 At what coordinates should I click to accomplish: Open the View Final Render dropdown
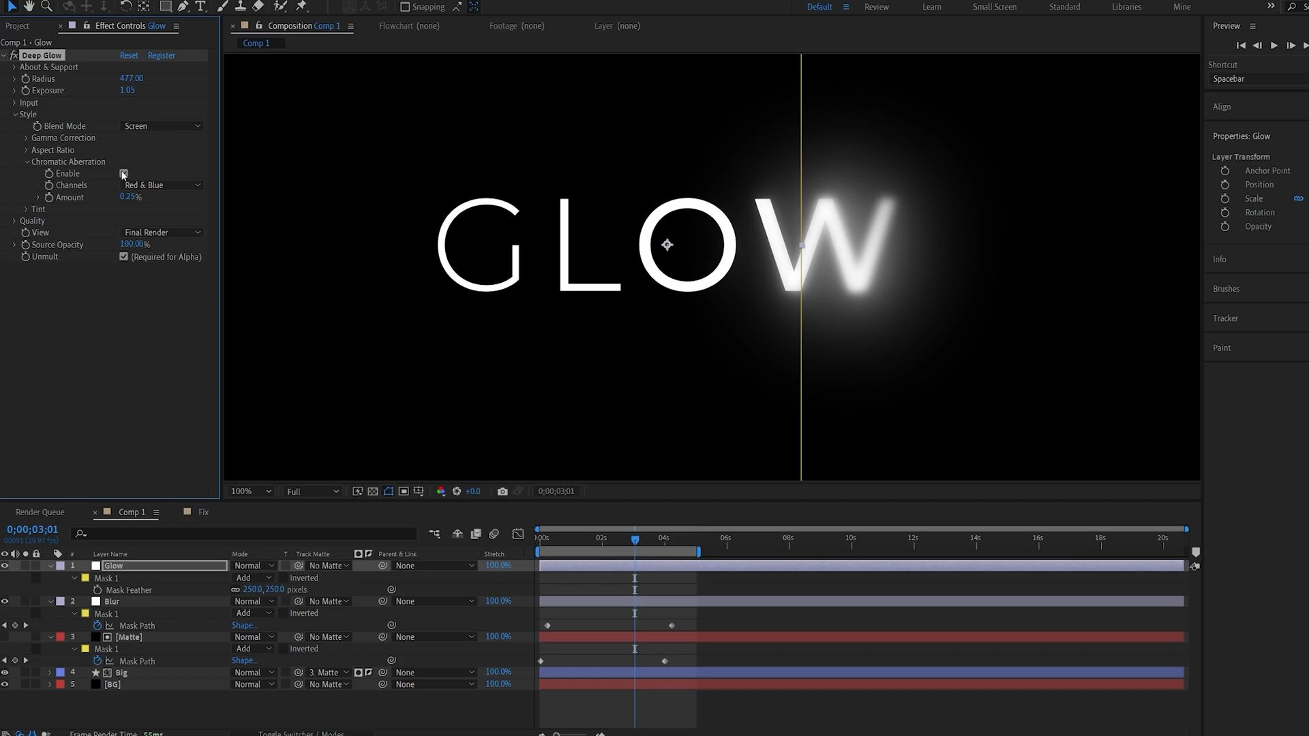[162, 232]
